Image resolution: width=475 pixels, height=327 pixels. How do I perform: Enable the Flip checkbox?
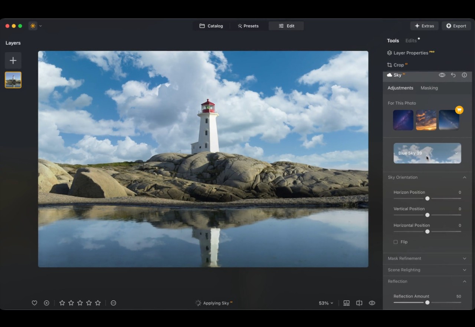tap(396, 242)
